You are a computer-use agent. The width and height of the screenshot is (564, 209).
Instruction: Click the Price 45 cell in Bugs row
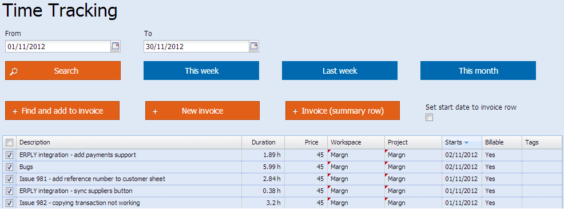pos(306,167)
